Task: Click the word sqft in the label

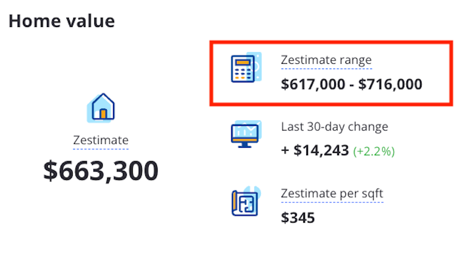Action: point(370,193)
